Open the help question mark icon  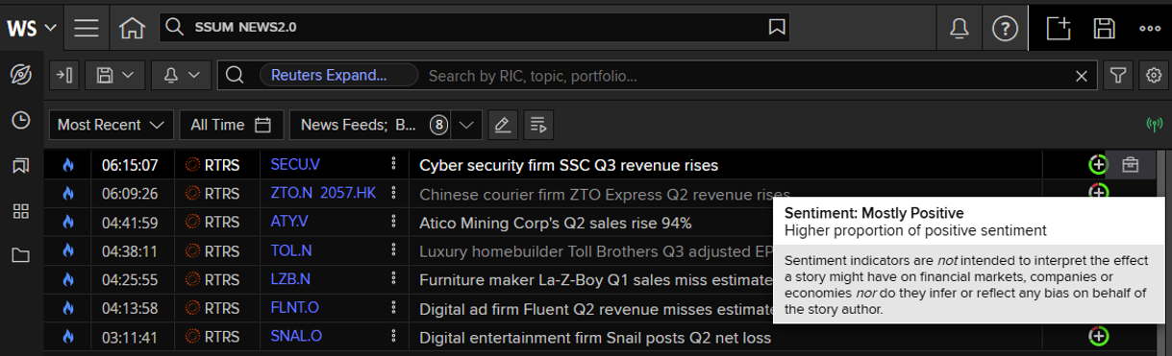pyautogui.click(x=1005, y=28)
